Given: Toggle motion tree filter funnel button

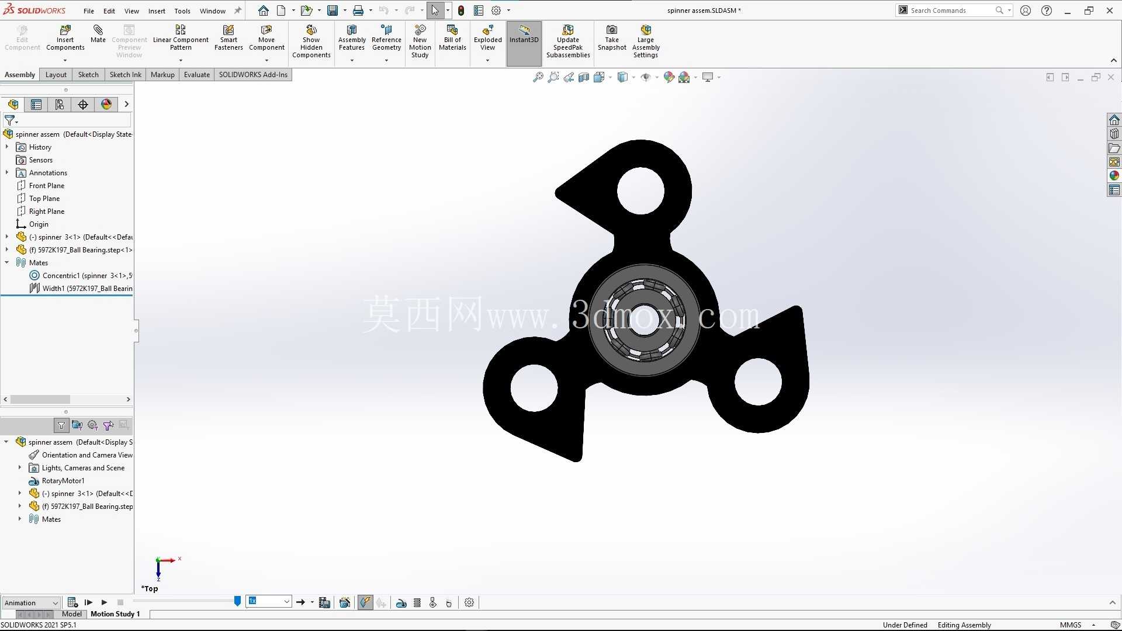Looking at the screenshot, I should pos(61,425).
